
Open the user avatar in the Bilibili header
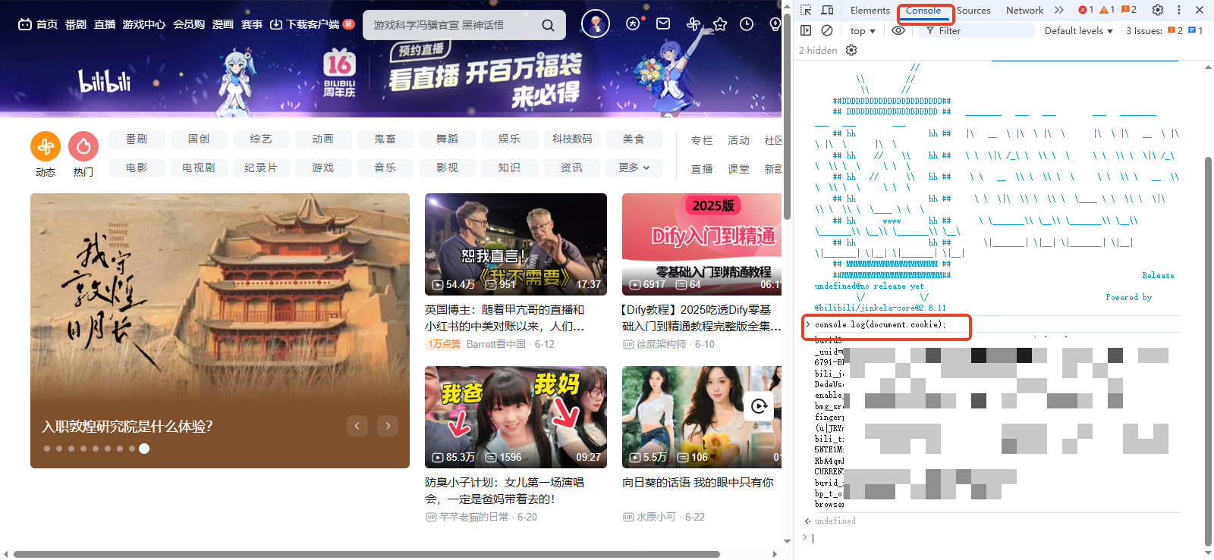click(596, 24)
